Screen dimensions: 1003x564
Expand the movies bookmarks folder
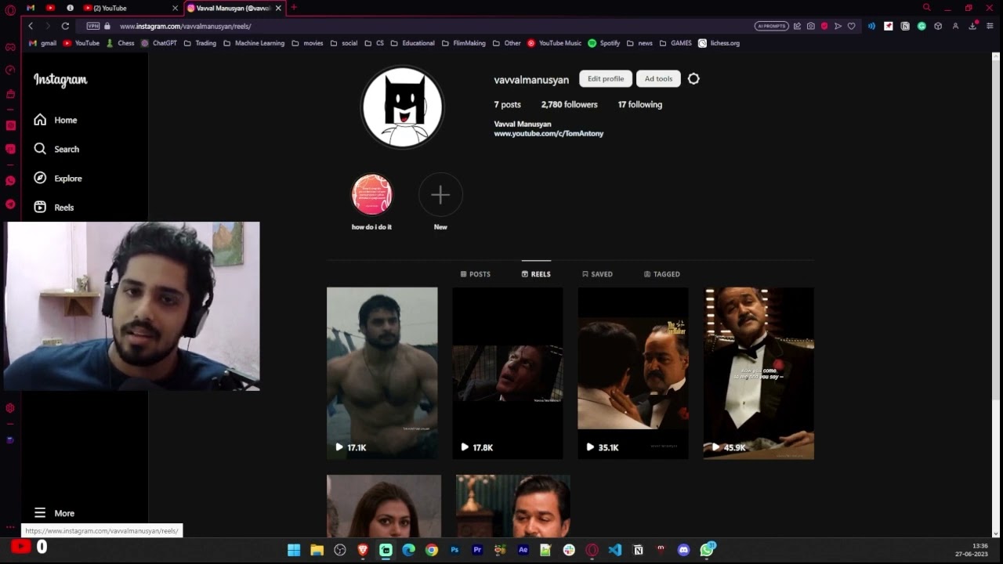pyautogui.click(x=312, y=43)
